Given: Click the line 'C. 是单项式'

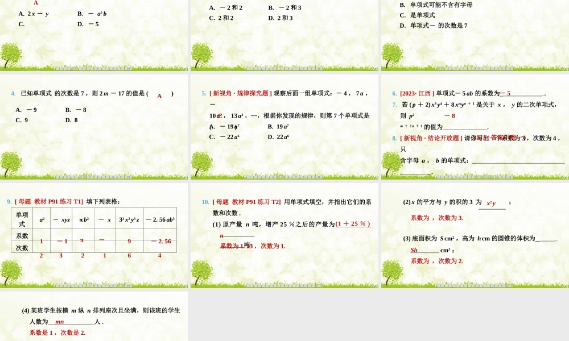Looking at the screenshot, I should pyautogui.click(x=417, y=15).
